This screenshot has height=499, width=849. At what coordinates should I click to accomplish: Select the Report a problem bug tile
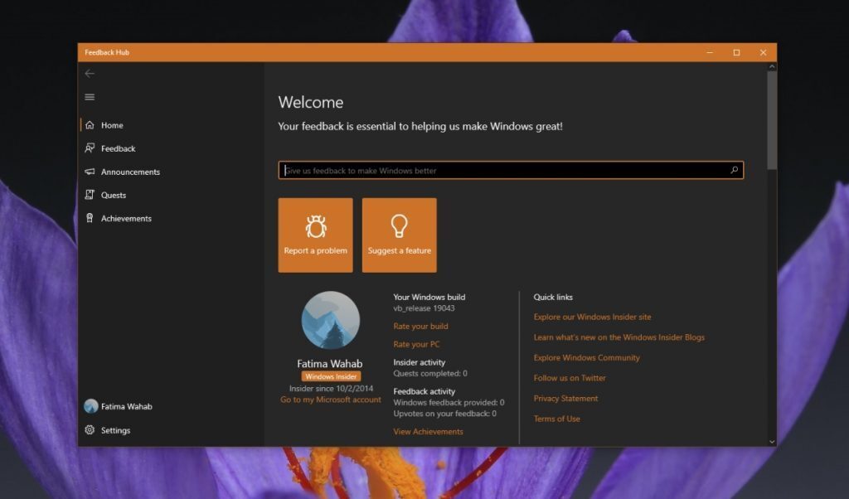pos(315,234)
